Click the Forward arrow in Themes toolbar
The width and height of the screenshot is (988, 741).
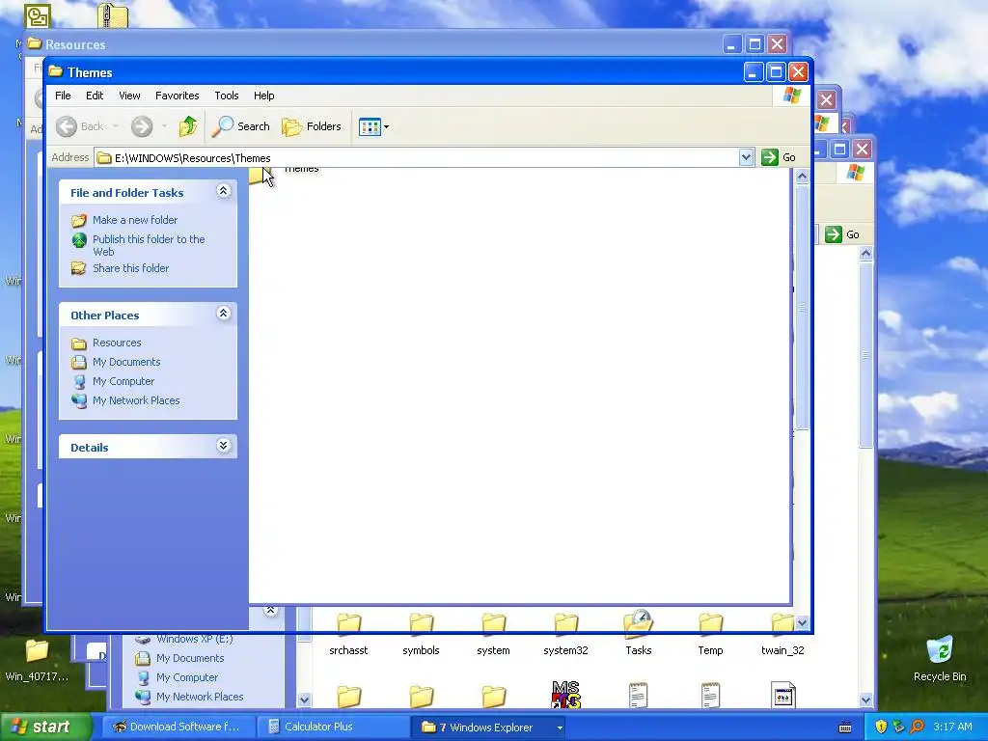coord(142,126)
